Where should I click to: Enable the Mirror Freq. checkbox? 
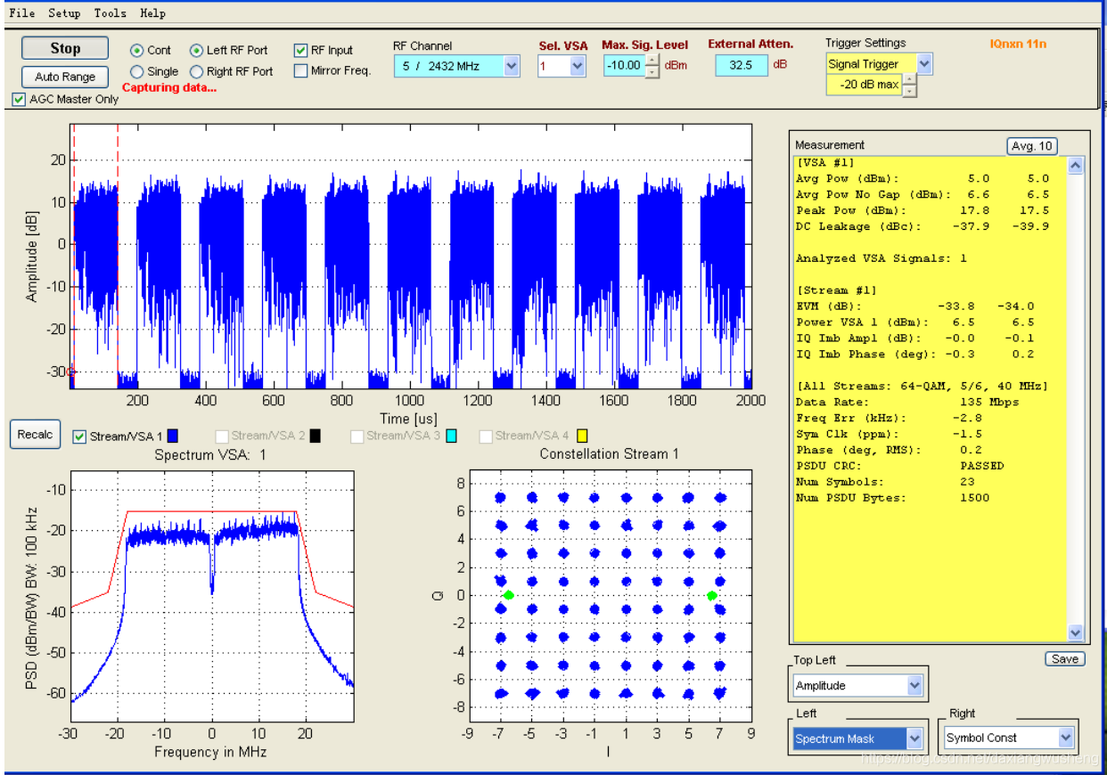(300, 70)
